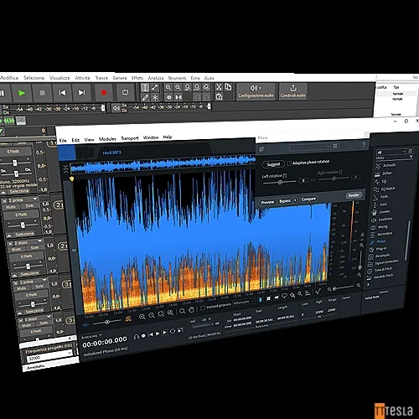The width and height of the screenshot is (419, 419).
Task: Select the Audacity Multi-tool asterisk
Action: click(x=155, y=97)
